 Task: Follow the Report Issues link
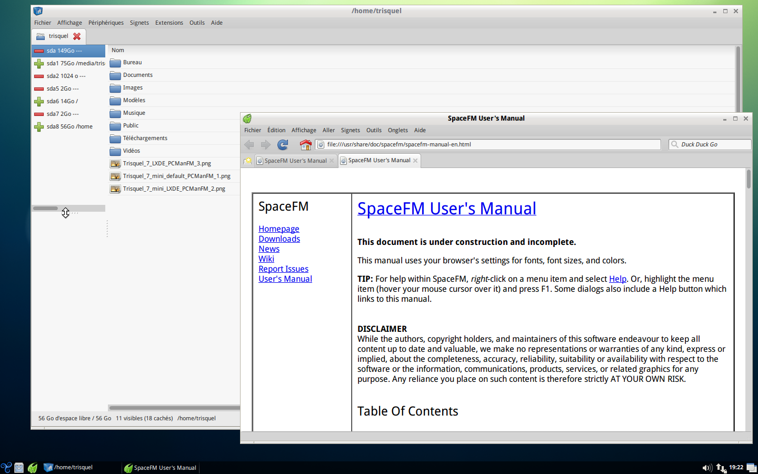click(284, 269)
